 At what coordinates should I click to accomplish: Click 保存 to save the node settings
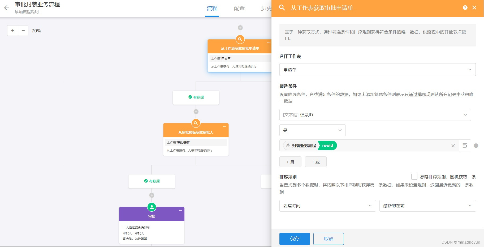pyautogui.click(x=294, y=239)
